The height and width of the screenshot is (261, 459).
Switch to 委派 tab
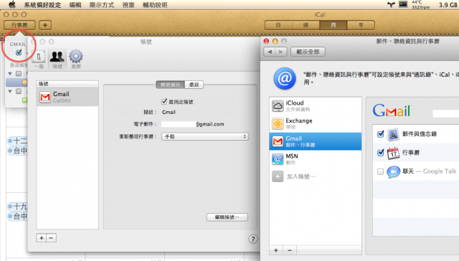pyautogui.click(x=194, y=85)
